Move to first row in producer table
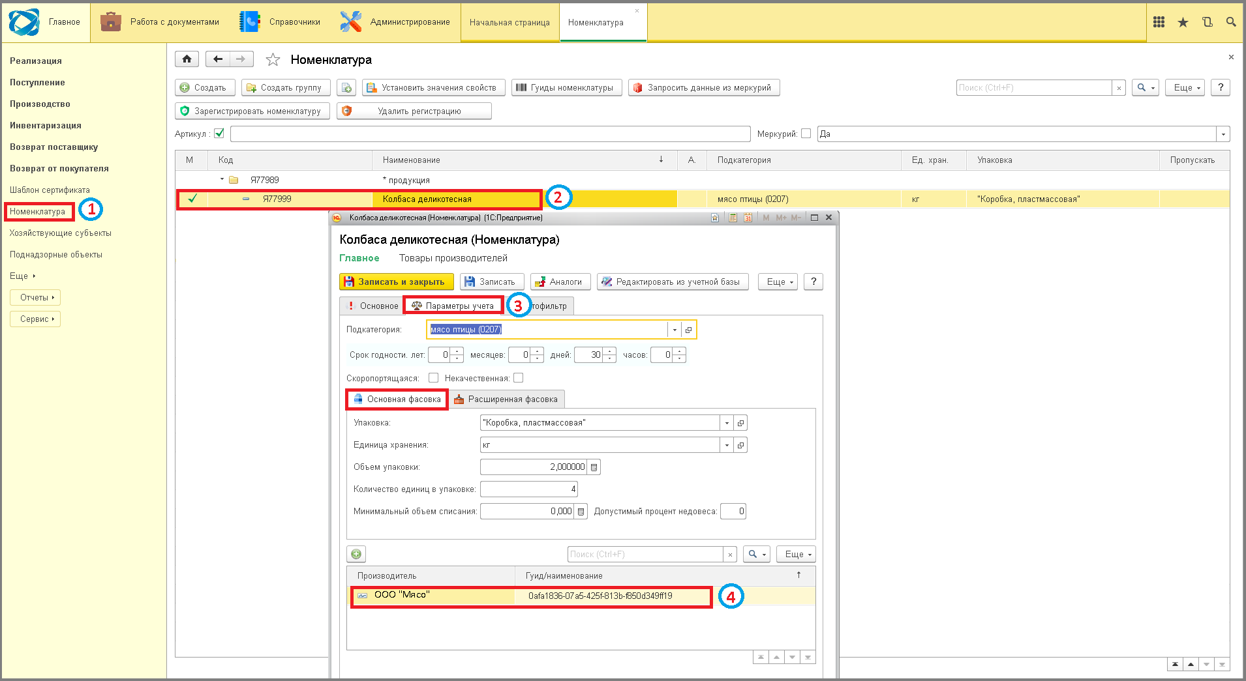Image resolution: width=1246 pixels, height=681 pixels. (x=761, y=657)
